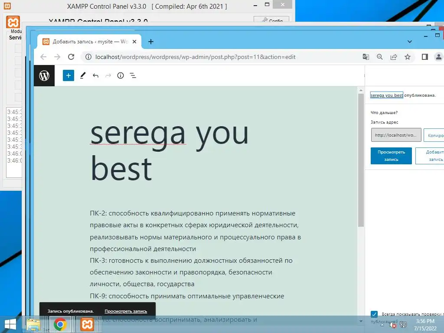The image size is (444, 333).
Task: Go forward in Chrome browser
Action: (x=57, y=57)
